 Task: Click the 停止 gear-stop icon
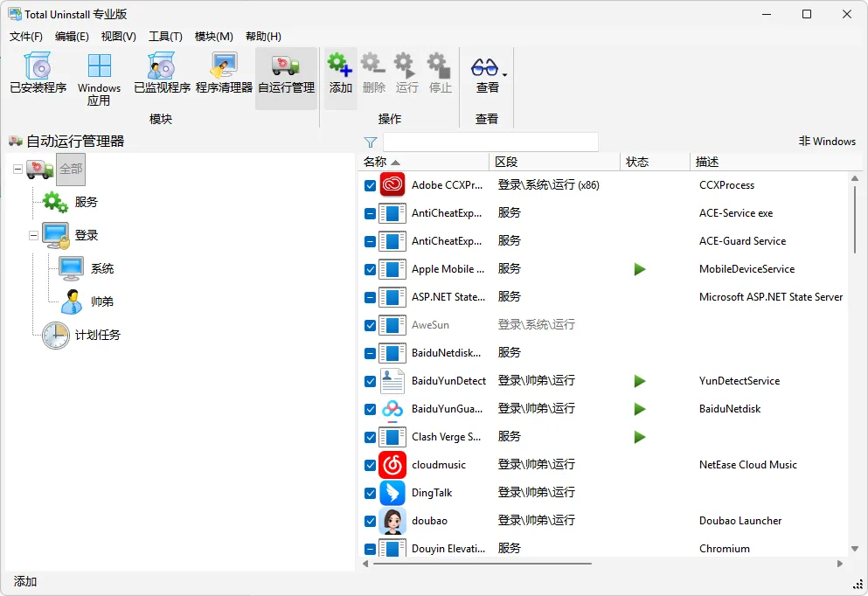coord(440,65)
